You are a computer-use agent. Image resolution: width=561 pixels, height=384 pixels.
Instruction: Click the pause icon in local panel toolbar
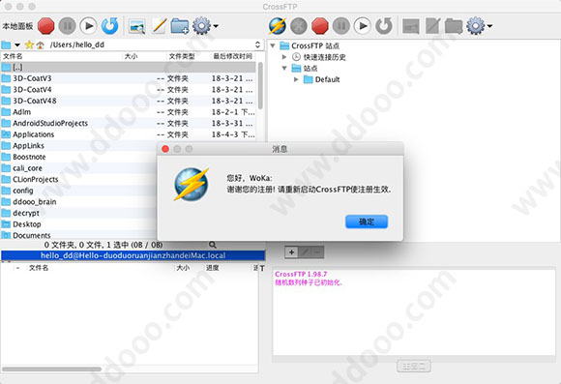pos(67,26)
